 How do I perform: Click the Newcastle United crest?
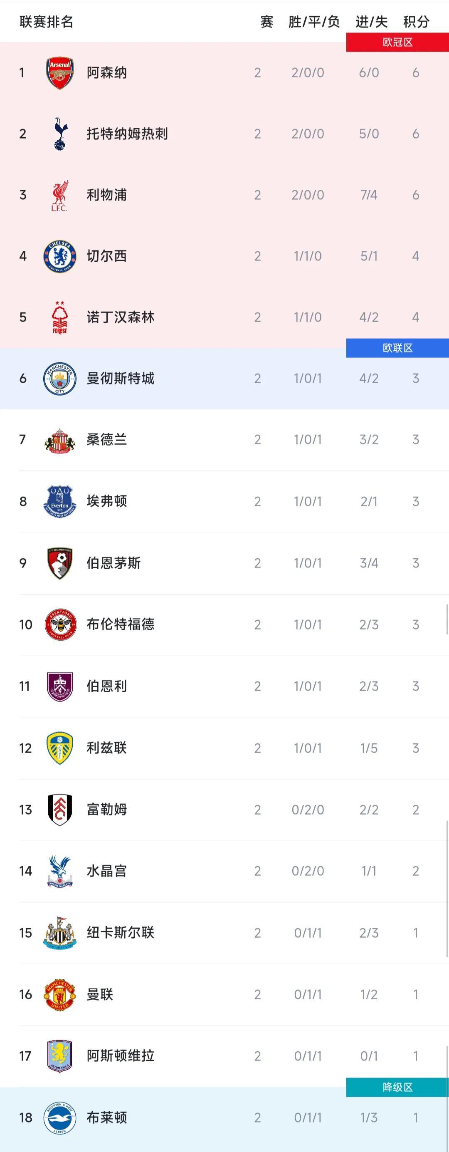click(x=59, y=933)
